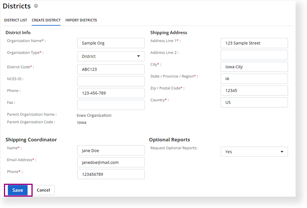Click the info icon beside Districts heading
The image size is (307, 208).
click(36, 6)
